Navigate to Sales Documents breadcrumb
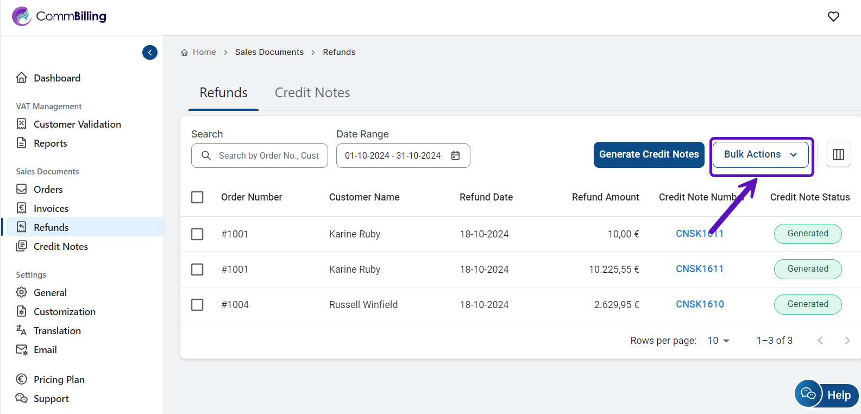 click(x=269, y=52)
